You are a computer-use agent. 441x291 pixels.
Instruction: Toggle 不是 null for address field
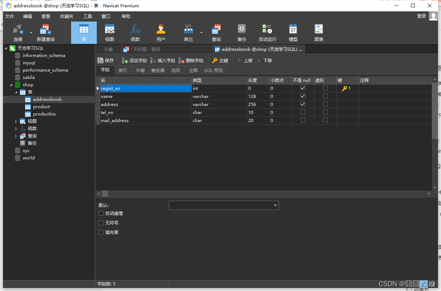tap(303, 104)
